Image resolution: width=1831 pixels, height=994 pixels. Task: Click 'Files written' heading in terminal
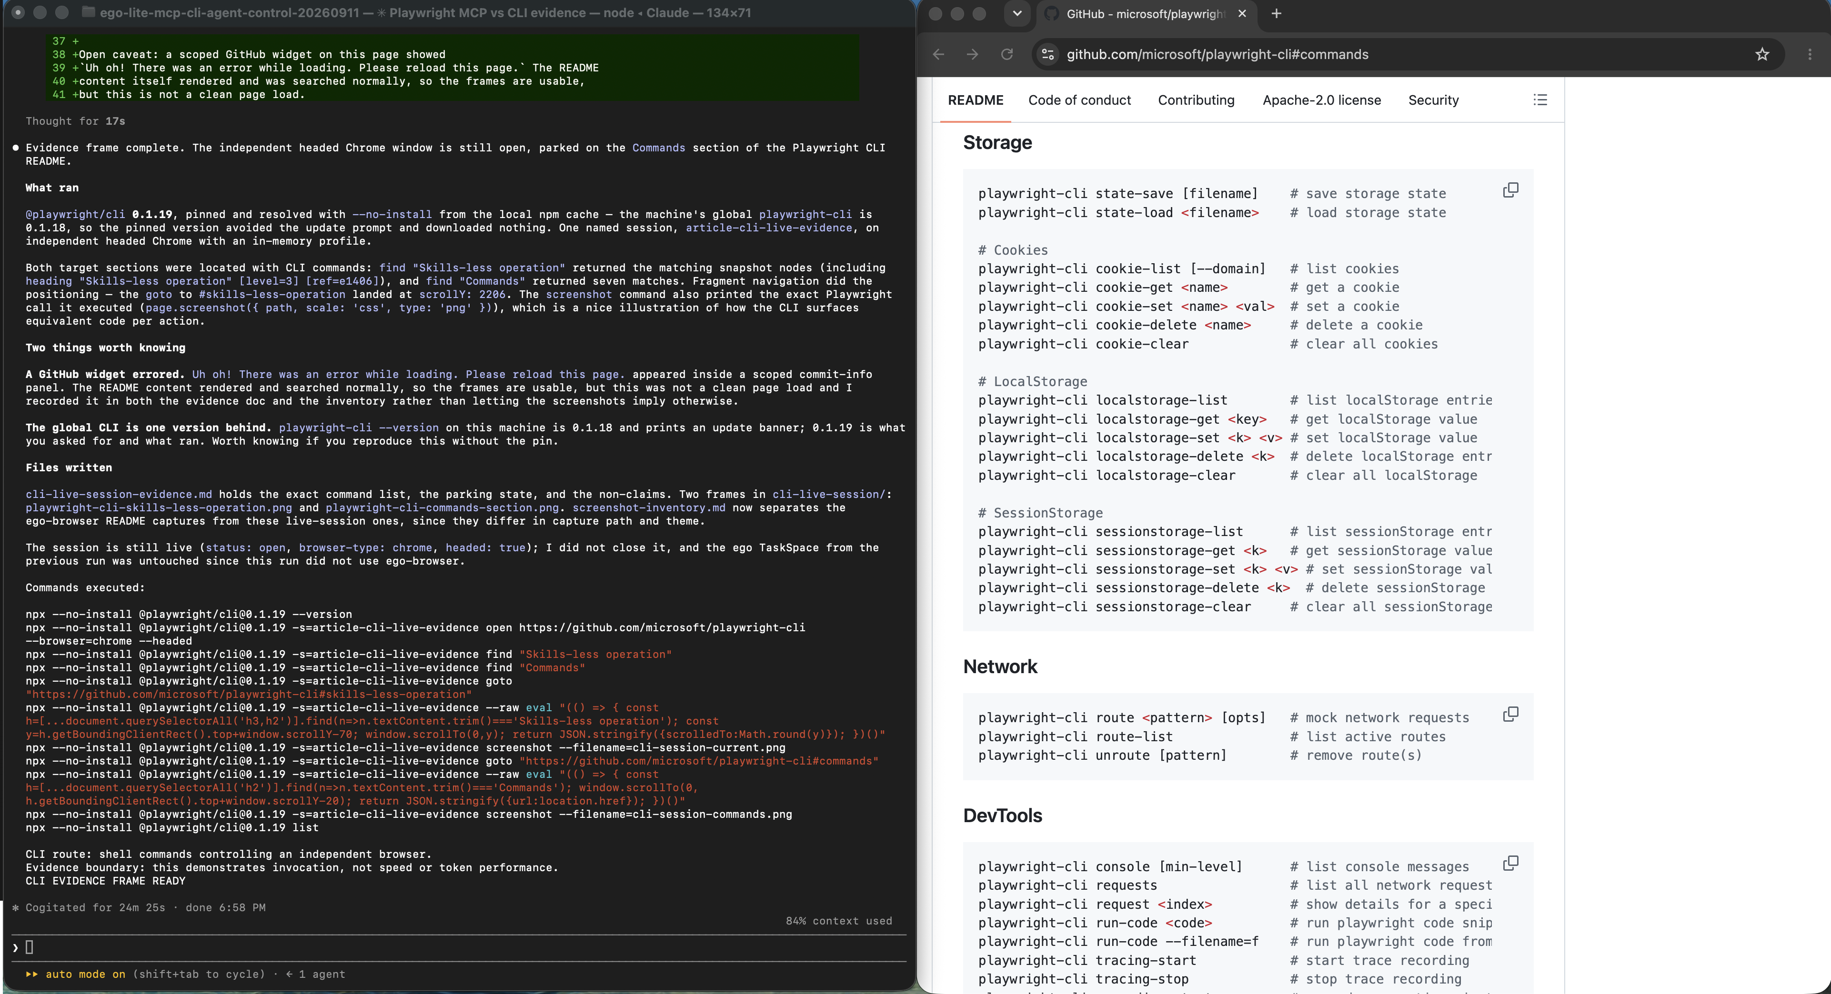pos(69,468)
